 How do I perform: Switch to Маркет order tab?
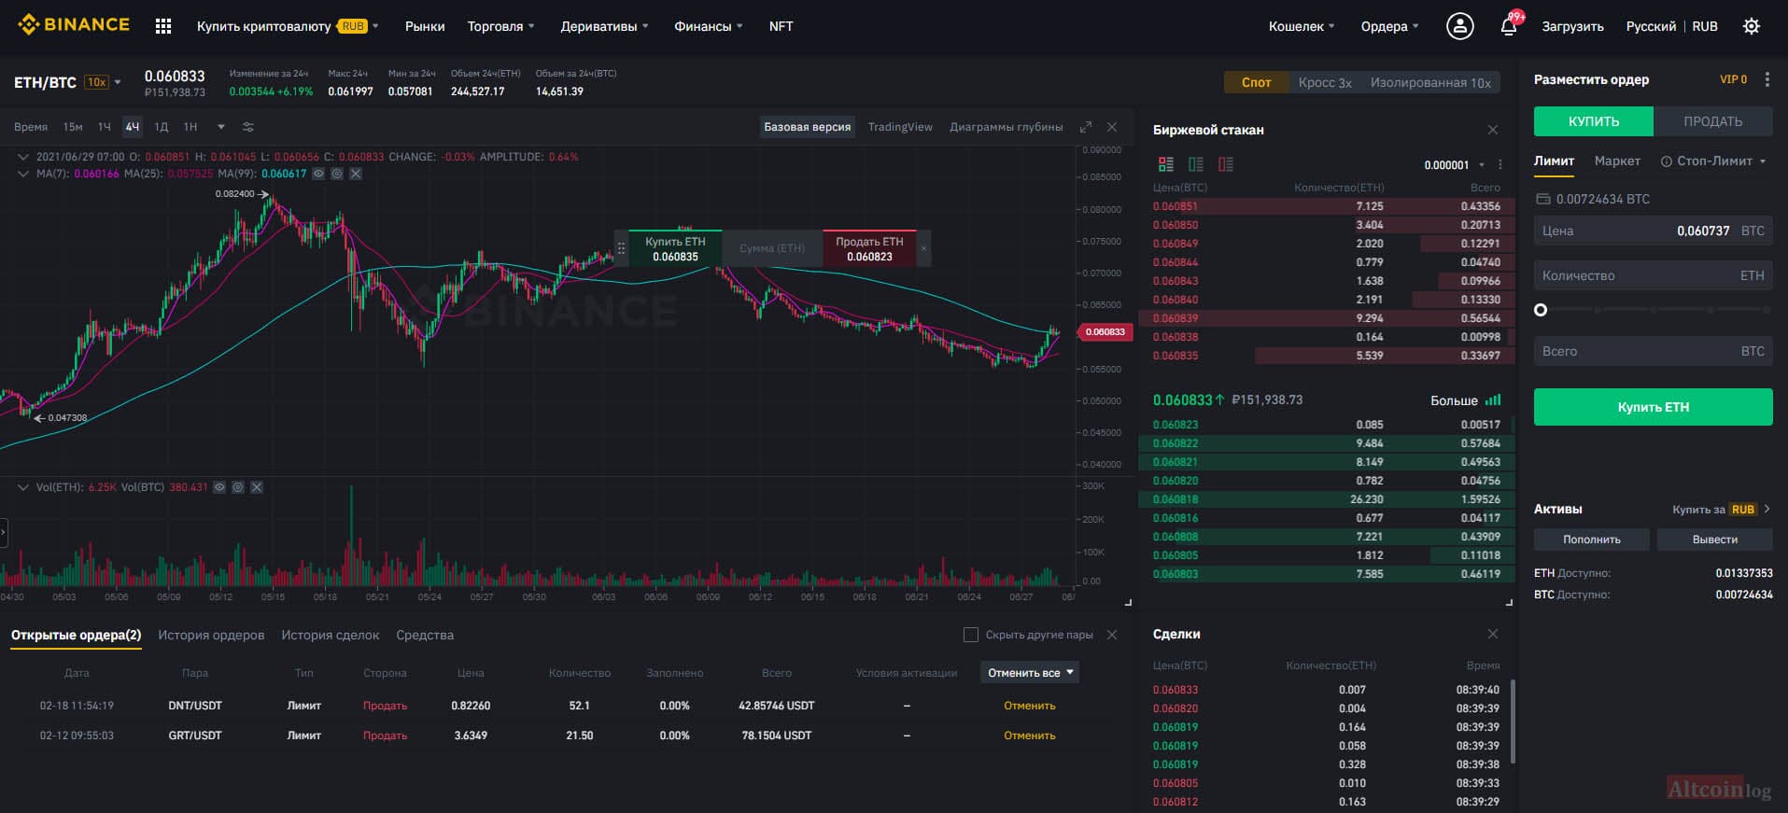point(1617,161)
